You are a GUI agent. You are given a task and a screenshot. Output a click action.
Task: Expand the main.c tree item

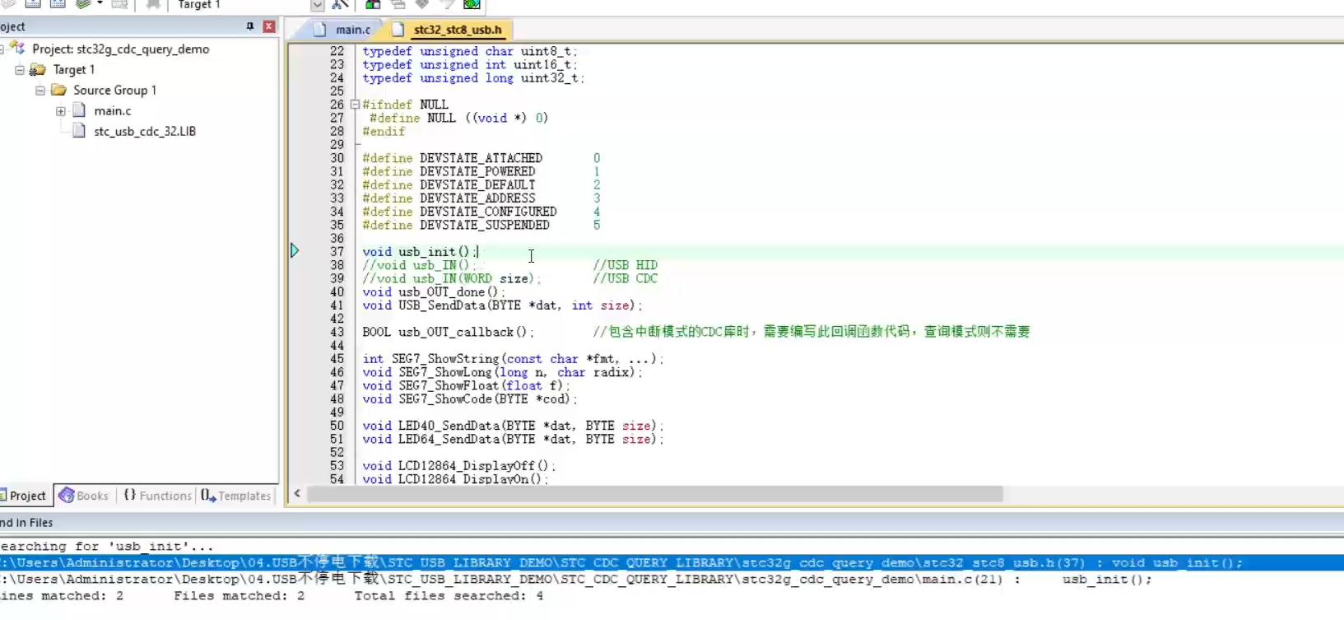[60, 111]
